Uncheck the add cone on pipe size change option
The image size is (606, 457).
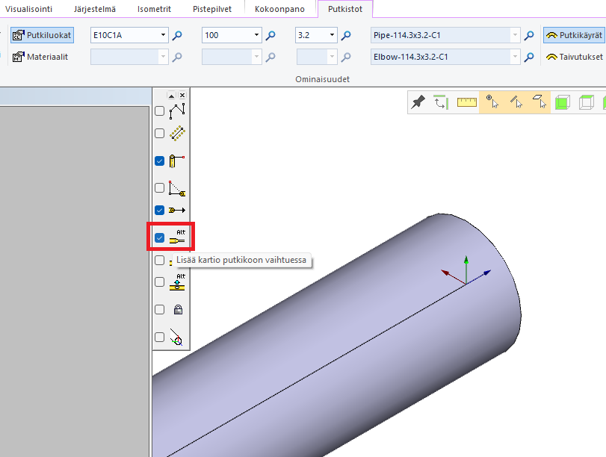pos(159,238)
